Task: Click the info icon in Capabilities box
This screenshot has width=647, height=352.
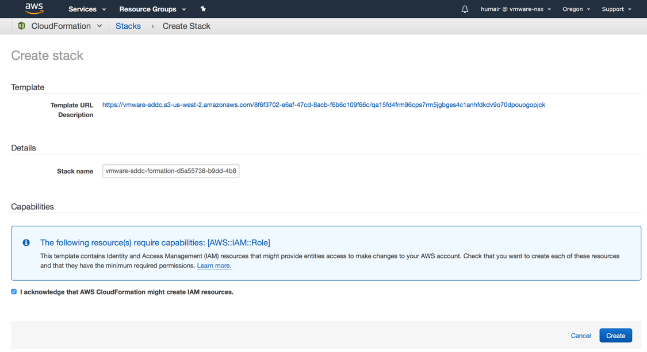Action: (x=26, y=242)
